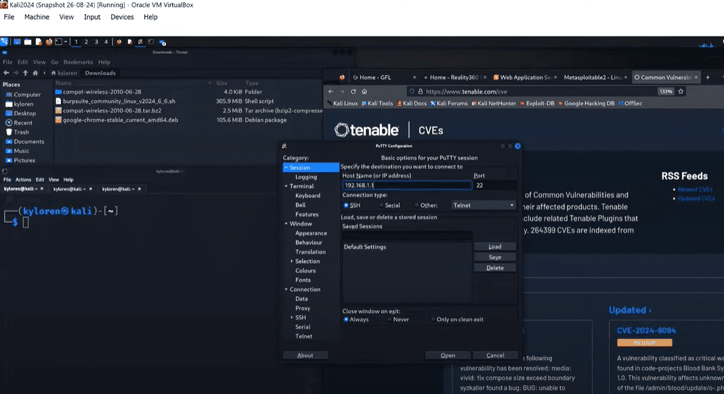Go to Thunar parent folder arrow
Image resolution: width=724 pixels, height=394 pixels.
26,73
